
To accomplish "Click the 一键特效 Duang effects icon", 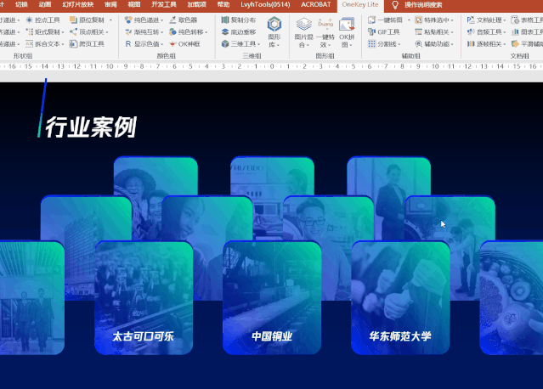I will 325,24.
